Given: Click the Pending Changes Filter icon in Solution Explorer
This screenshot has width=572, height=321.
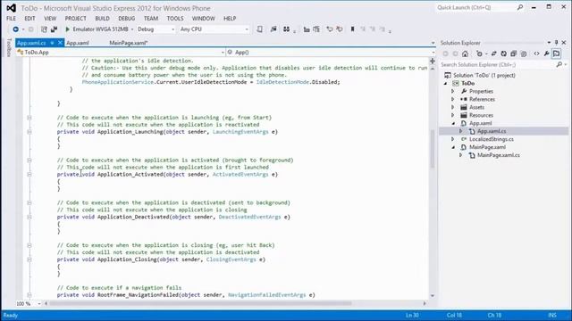Looking at the screenshot, I should [479, 53].
